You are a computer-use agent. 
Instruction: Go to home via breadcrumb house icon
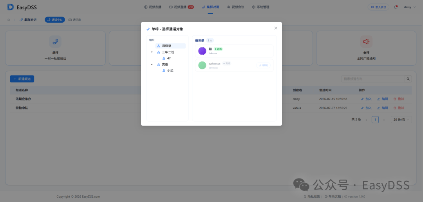tap(9, 20)
